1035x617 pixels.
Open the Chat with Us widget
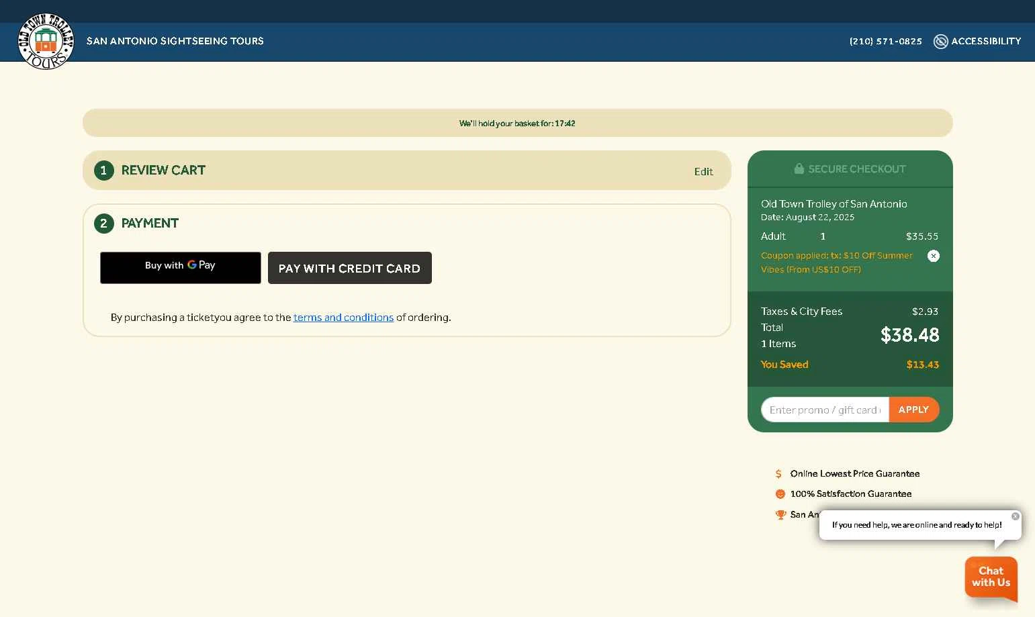[991, 577]
